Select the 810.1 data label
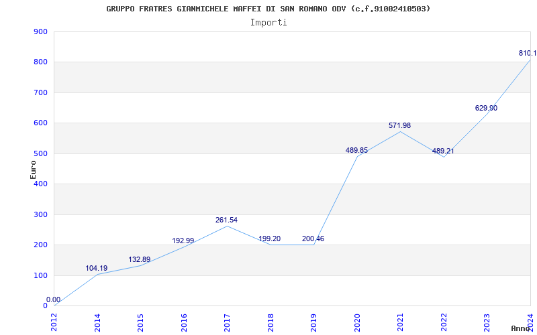The image size is (537, 335). [528, 53]
